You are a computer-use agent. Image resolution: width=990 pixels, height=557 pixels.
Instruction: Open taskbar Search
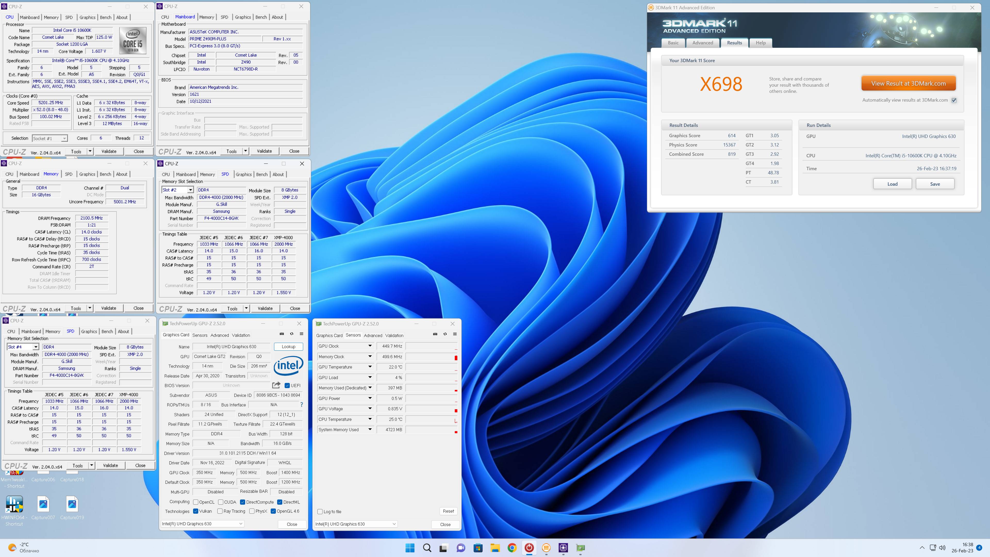point(427,548)
